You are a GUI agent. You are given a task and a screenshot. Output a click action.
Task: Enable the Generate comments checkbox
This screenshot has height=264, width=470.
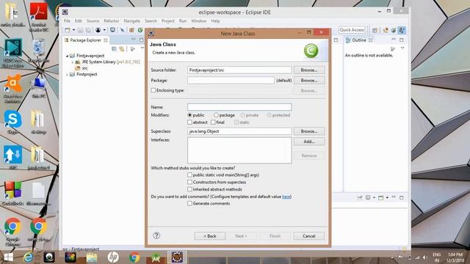(189, 203)
